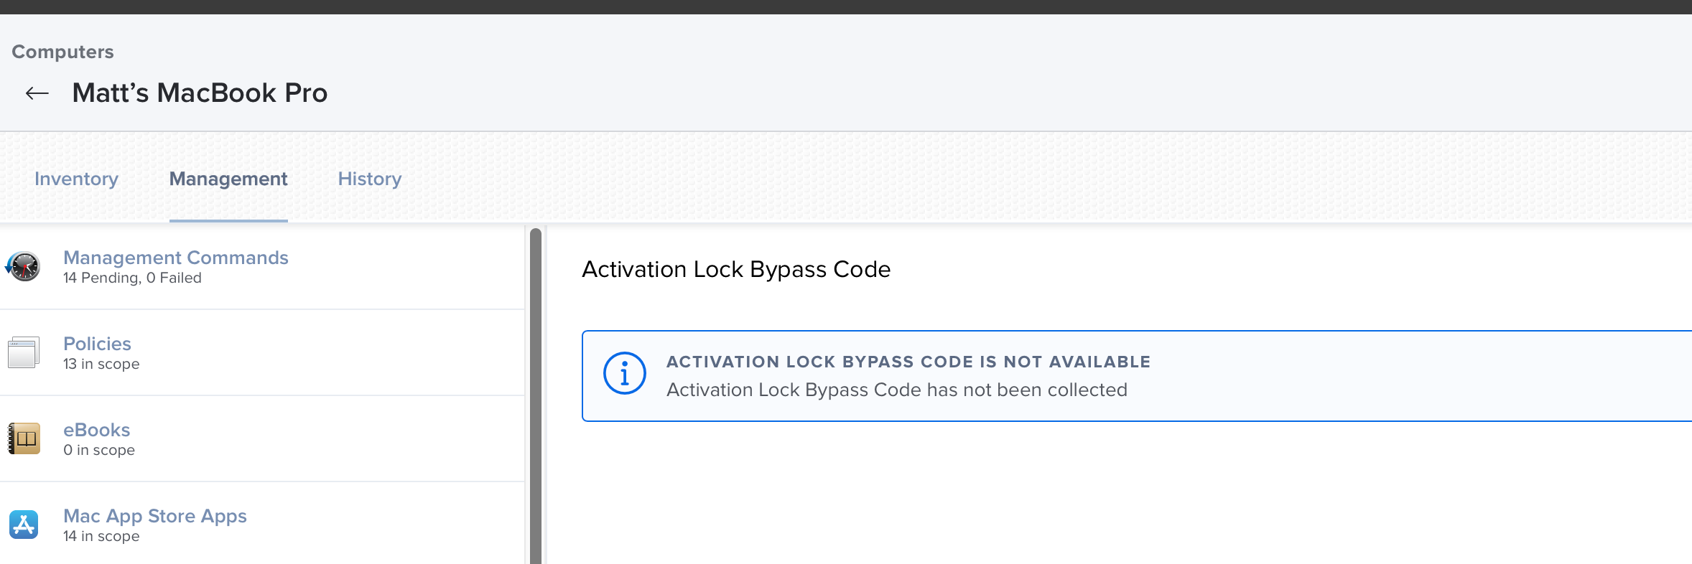The height and width of the screenshot is (564, 1692).
Task: Open the Policies link
Action: click(97, 344)
